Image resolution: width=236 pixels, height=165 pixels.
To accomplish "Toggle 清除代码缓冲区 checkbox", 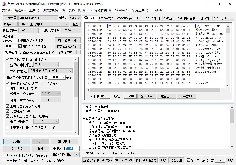I will [x=20, y=41].
